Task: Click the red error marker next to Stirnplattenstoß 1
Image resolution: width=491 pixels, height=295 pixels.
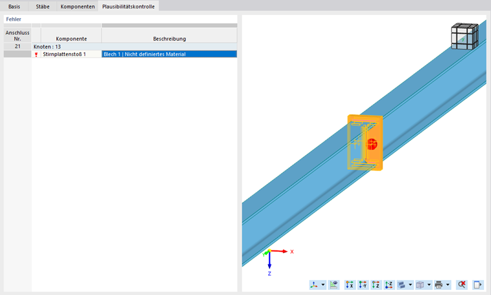Action: pyautogui.click(x=36, y=54)
